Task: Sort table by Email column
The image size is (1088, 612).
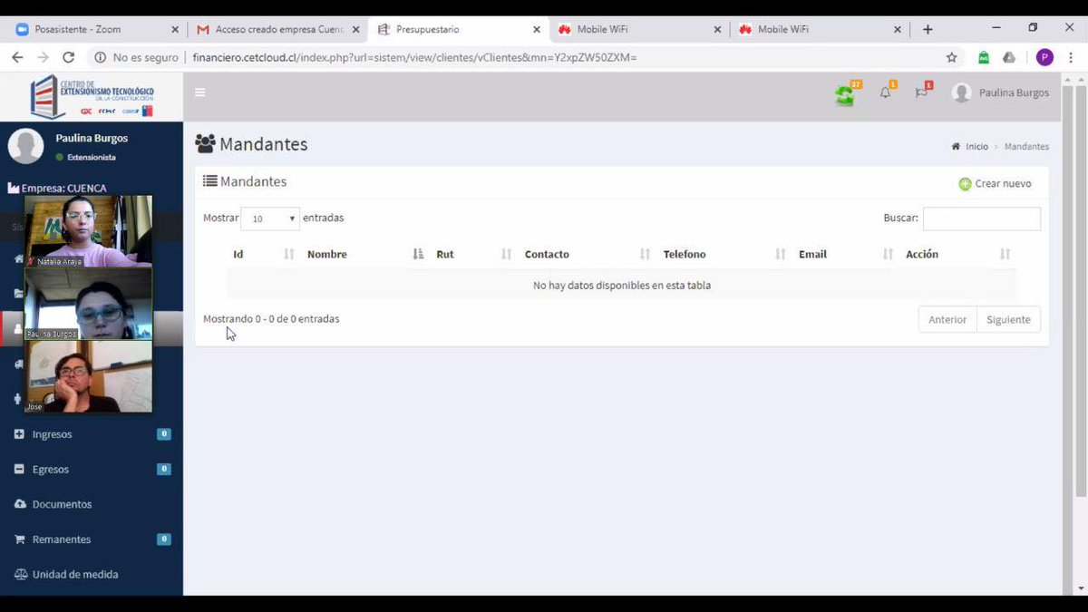Action: tap(845, 255)
